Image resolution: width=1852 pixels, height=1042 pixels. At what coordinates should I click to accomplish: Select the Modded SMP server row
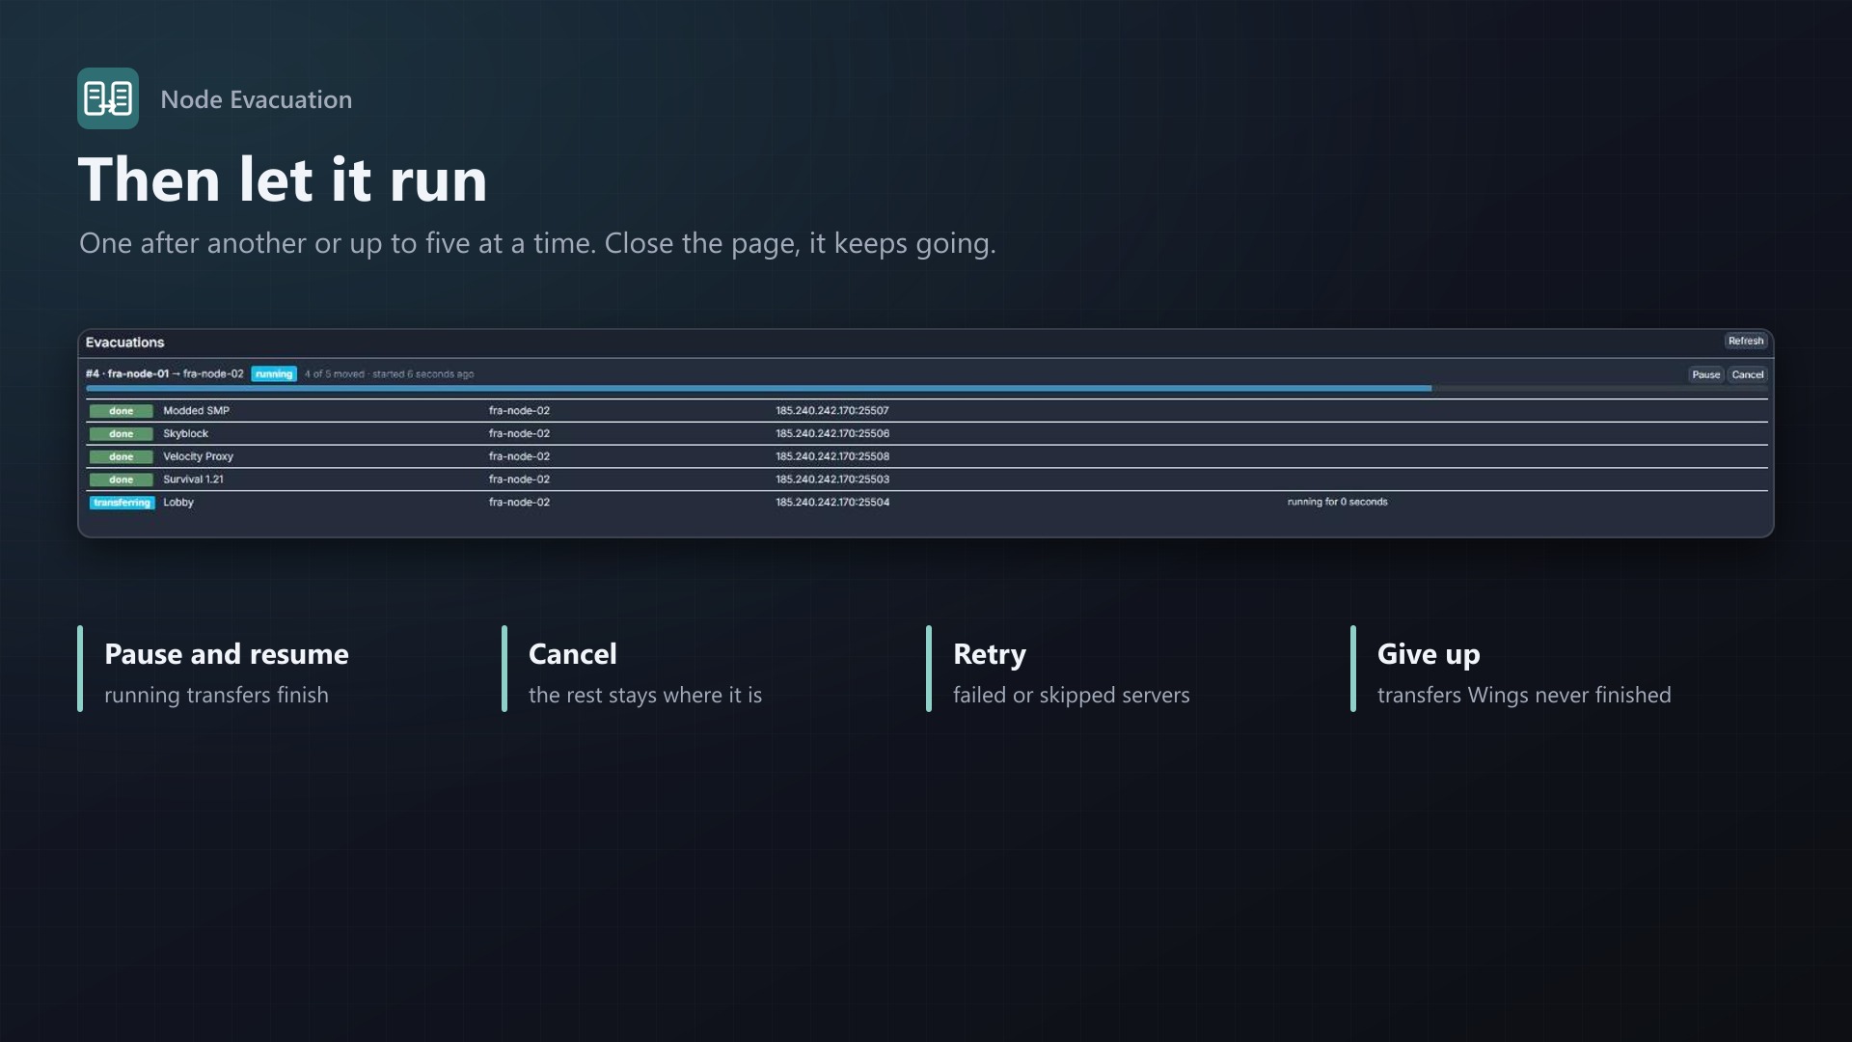[926, 411]
